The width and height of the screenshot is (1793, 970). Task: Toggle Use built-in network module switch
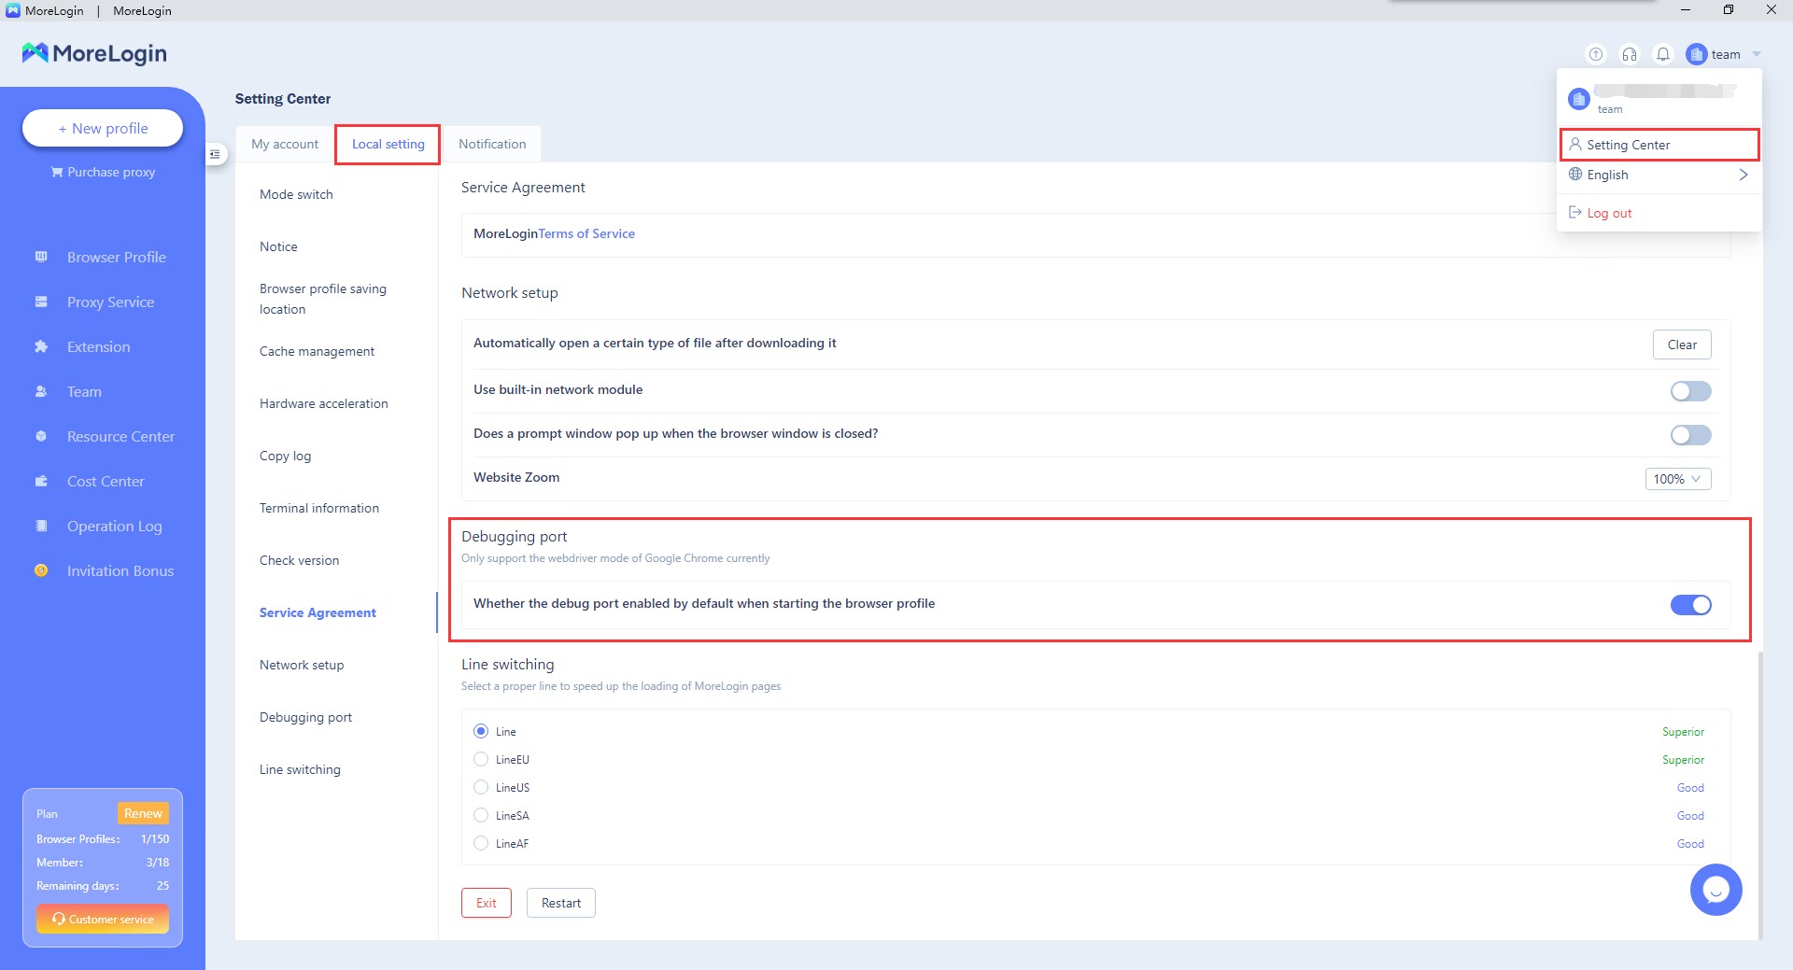point(1691,391)
